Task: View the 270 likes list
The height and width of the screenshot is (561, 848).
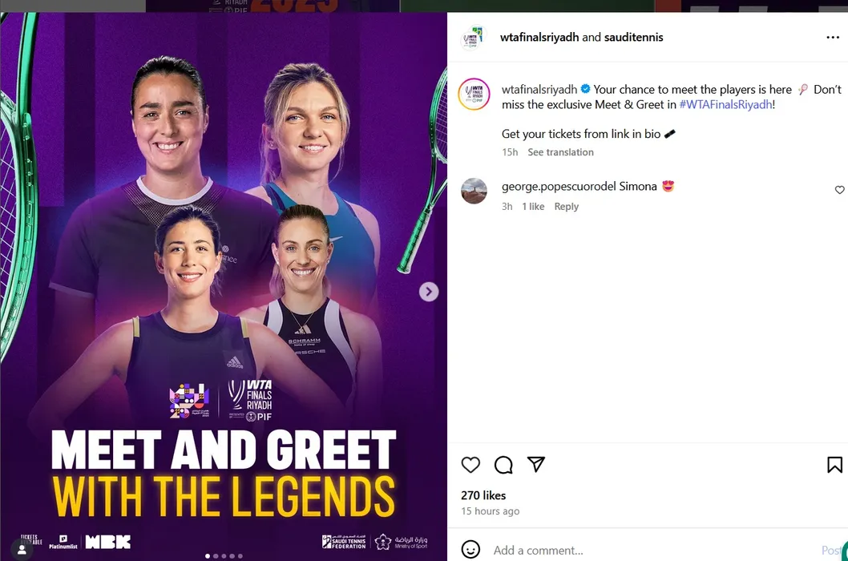Action: pyautogui.click(x=483, y=495)
